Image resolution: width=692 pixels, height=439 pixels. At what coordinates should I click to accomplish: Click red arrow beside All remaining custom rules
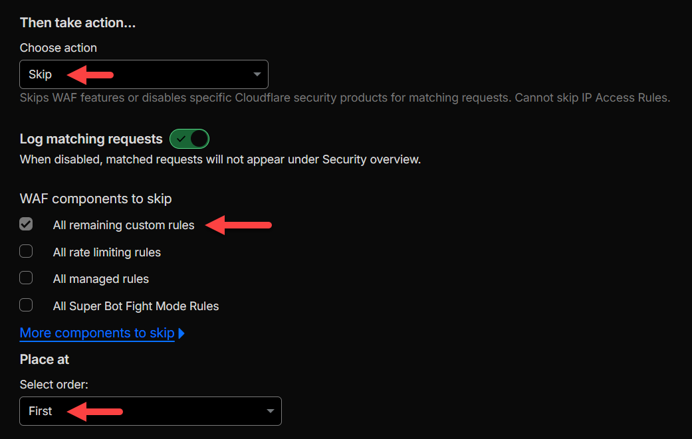pyautogui.click(x=239, y=226)
